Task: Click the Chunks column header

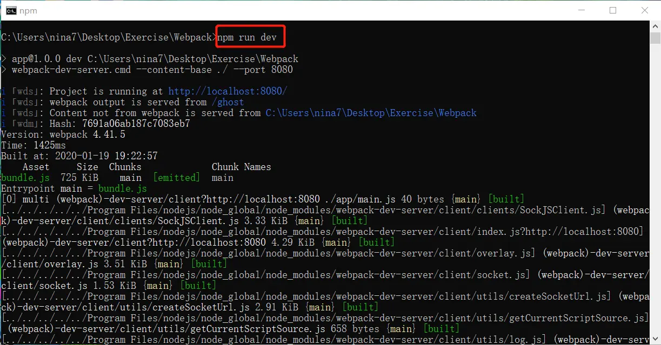Action: click(x=125, y=167)
